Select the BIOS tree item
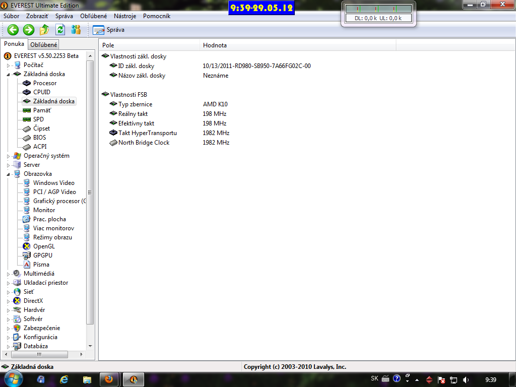Image resolution: width=516 pixels, height=387 pixels. tap(39, 138)
